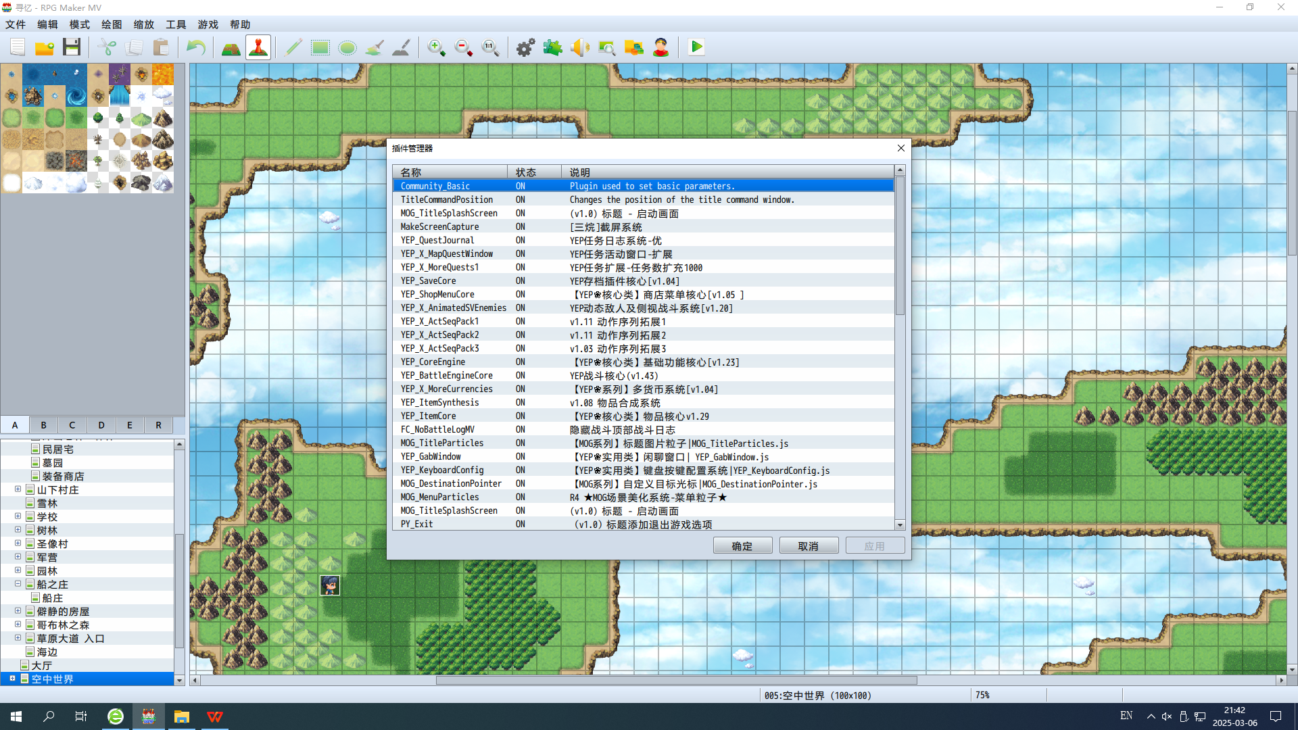The image size is (1298, 730).
Task: Expand the 哥布林之森 tree node
Action: [18, 625]
